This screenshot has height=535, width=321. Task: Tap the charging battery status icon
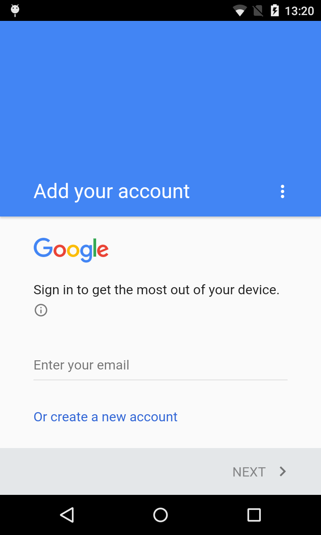[275, 10]
